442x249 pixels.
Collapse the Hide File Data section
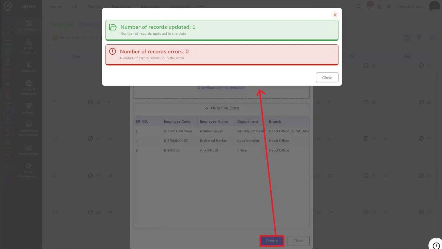point(221,108)
